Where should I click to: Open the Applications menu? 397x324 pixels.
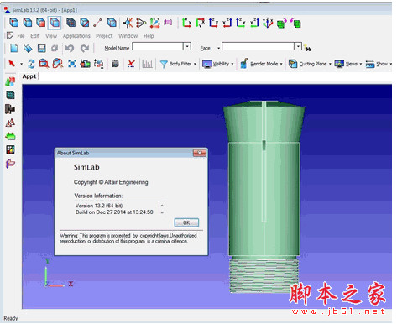click(x=76, y=36)
